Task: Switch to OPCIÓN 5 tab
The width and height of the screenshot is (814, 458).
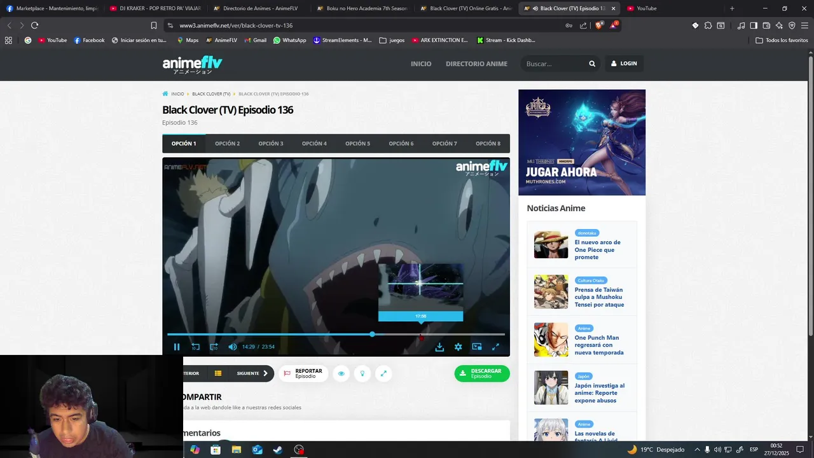Action: tap(357, 144)
